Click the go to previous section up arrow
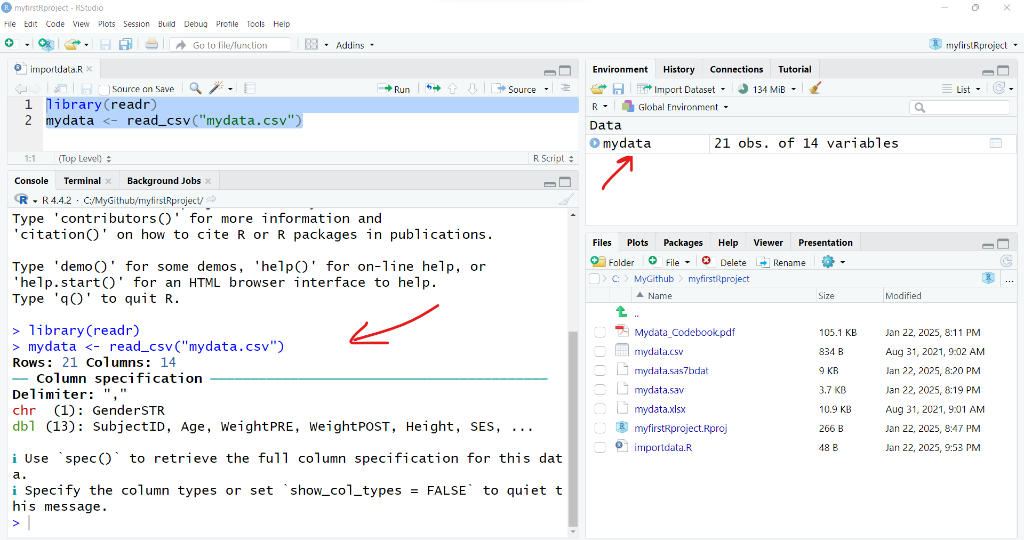This screenshot has height=540, width=1024. (x=453, y=88)
